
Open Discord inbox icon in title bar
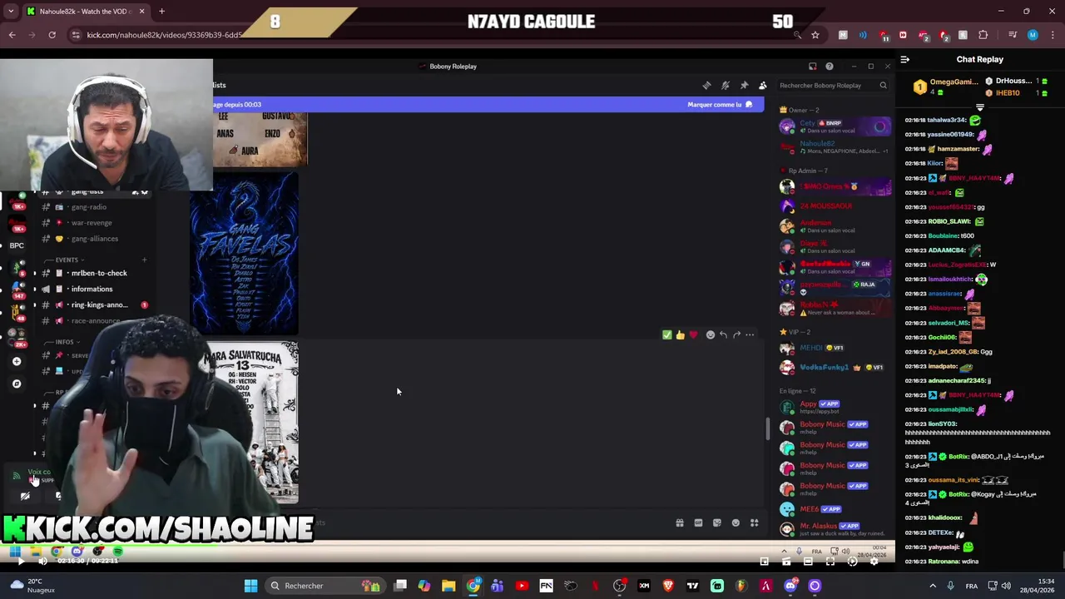click(812, 67)
